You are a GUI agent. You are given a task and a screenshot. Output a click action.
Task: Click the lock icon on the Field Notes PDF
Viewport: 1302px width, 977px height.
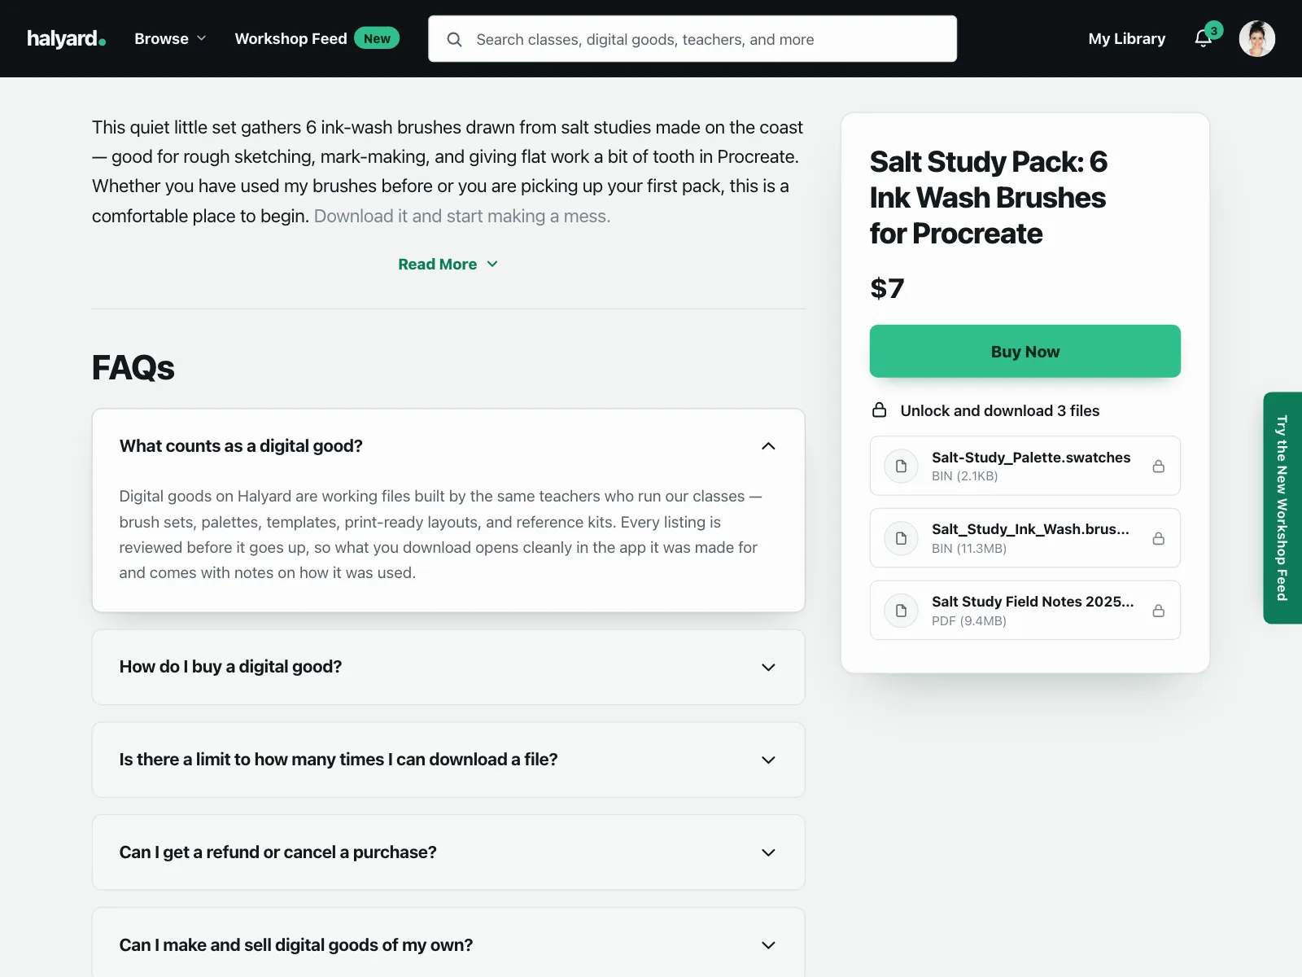tap(1158, 611)
